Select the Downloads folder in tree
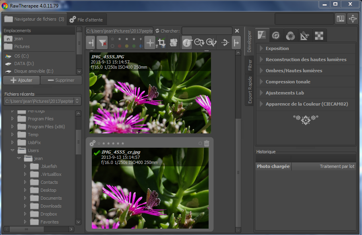The width and height of the screenshot is (362, 235). pyautogui.click(x=51, y=206)
